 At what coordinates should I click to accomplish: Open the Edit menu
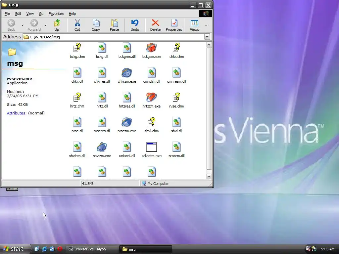(18, 14)
